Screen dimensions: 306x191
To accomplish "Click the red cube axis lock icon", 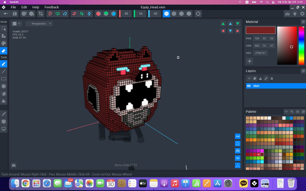I will [x=98, y=13].
